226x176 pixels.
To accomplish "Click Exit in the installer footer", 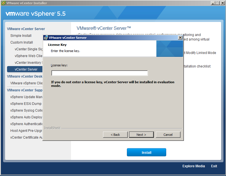I will click(214, 166).
